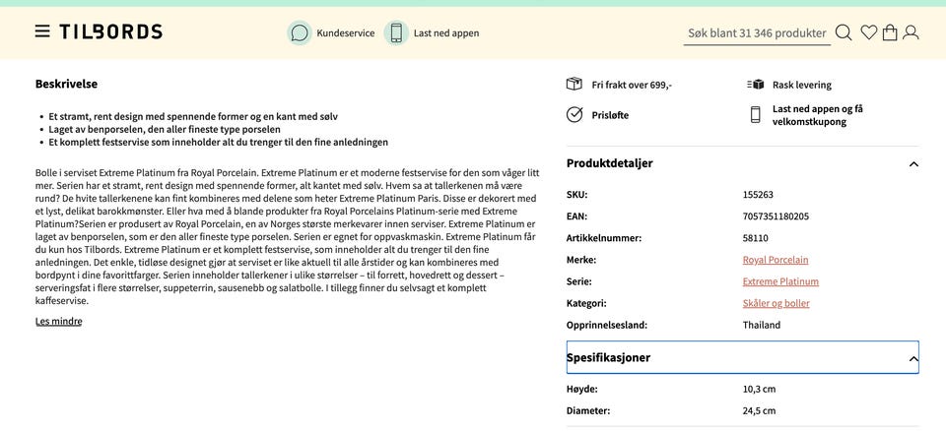Click the bullet about komplett festservise
This screenshot has height=431, width=946.
point(219,143)
